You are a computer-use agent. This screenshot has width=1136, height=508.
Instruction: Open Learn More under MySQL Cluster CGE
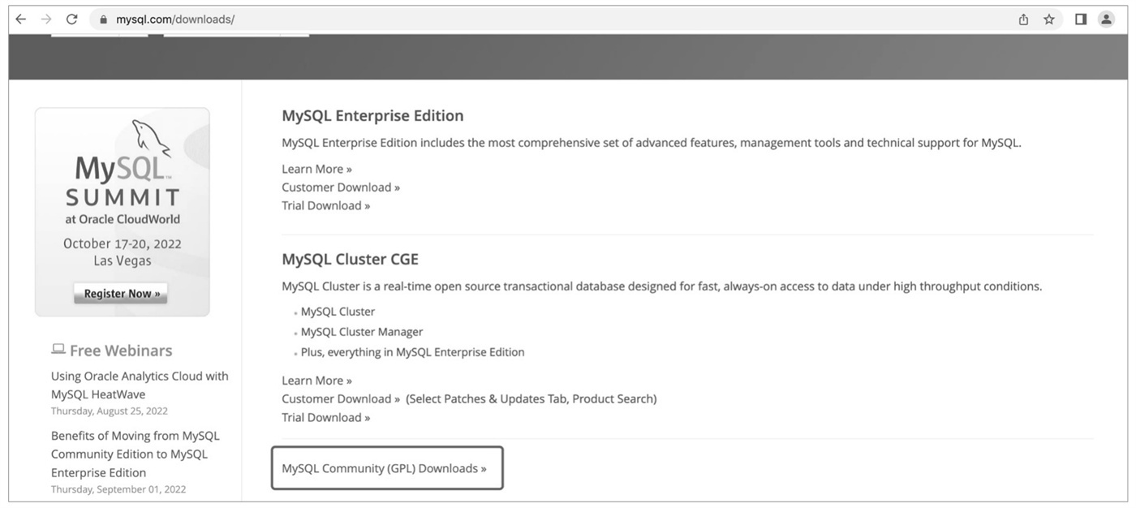coord(316,381)
